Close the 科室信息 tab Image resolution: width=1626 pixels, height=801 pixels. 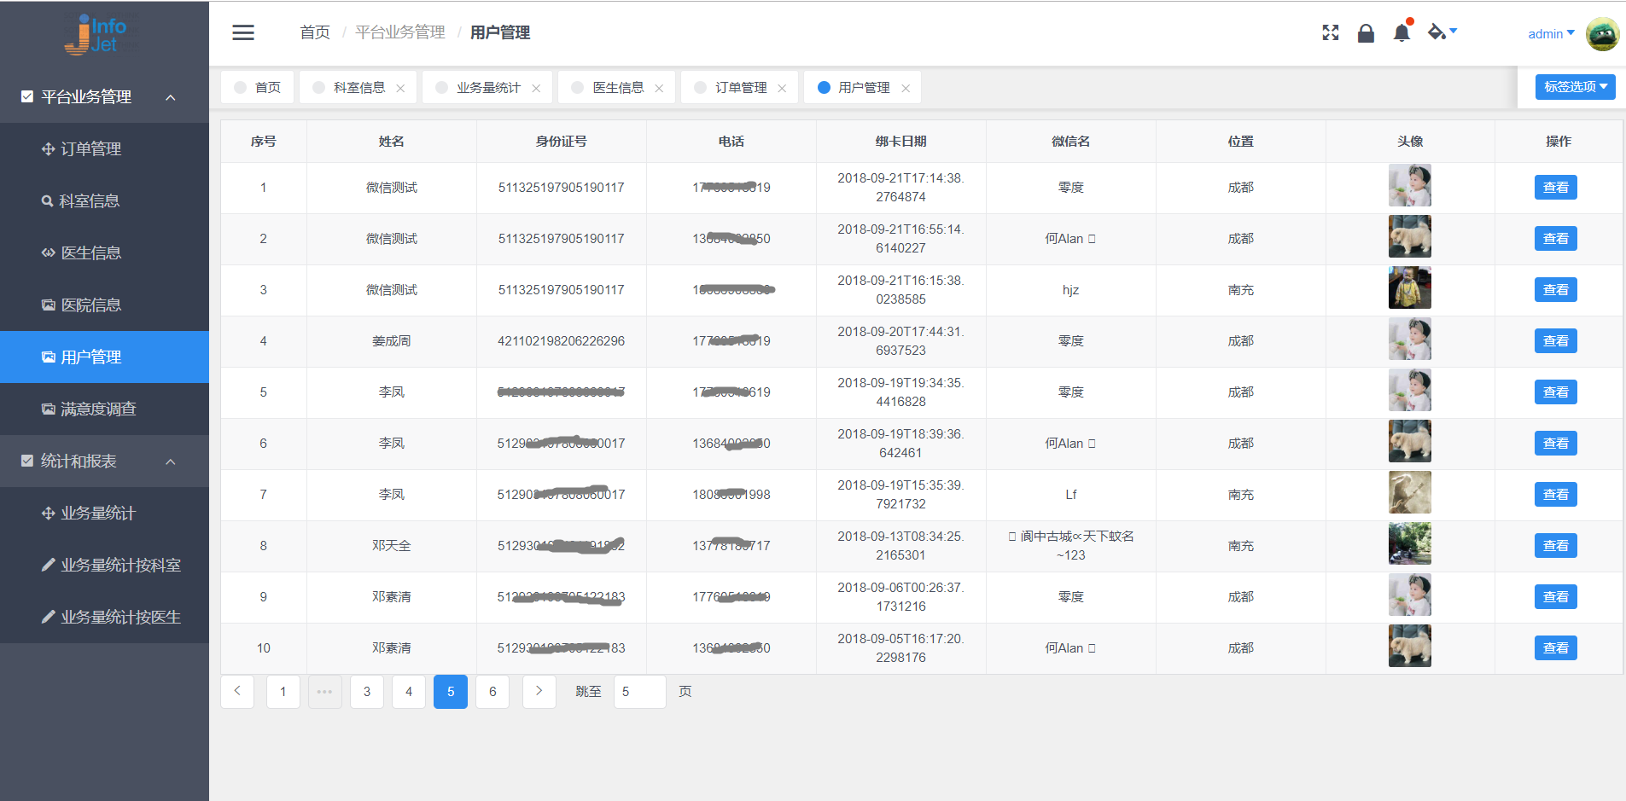click(x=400, y=89)
